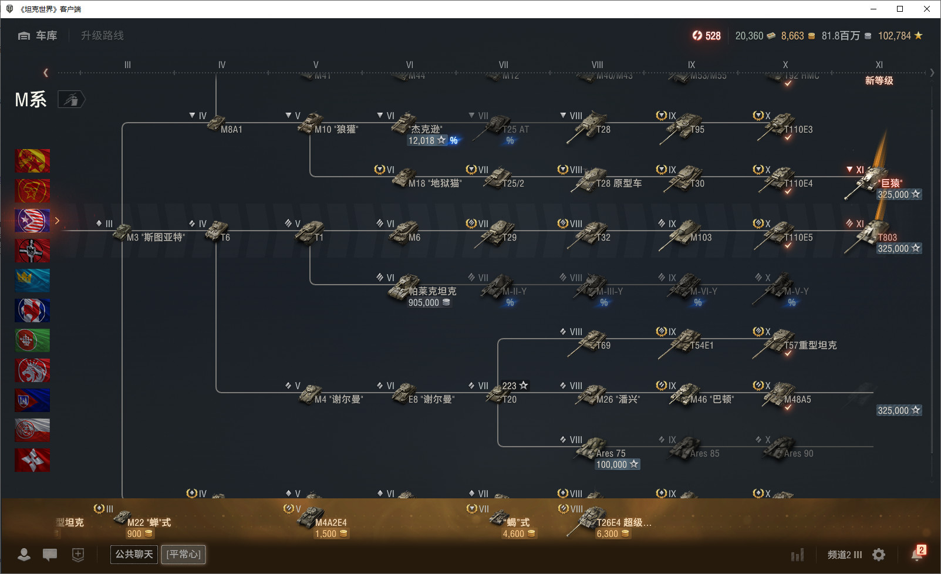Click the 100,000 research cost under Ares 75

[x=618, y=465]
